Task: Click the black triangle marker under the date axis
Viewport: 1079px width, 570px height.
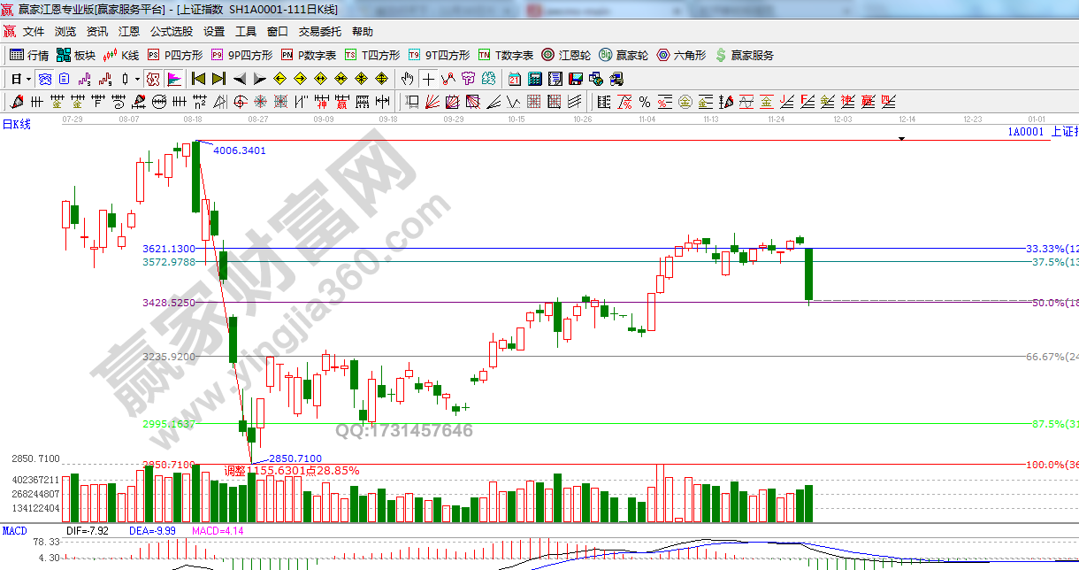Action: [x=901, y=139]
